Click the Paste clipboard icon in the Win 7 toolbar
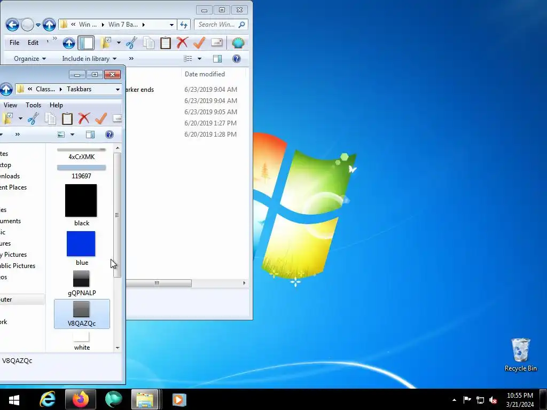 coord(166,43)
